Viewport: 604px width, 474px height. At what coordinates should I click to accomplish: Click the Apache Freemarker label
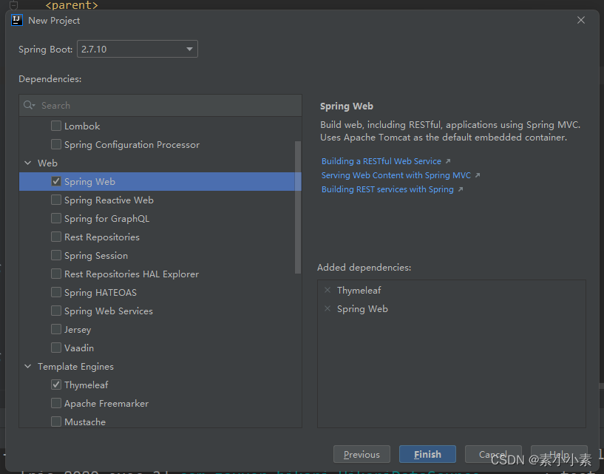106,404
